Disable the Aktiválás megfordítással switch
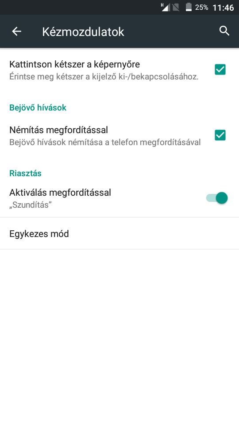This screenshot has width=239, height=426. [x=217, y=198]
